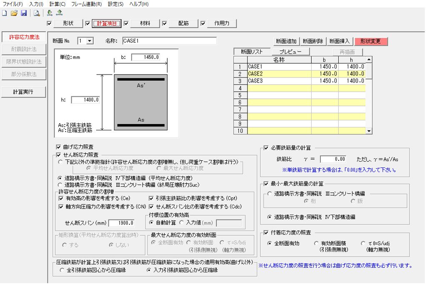Open the ヘルプ(H) menu
Screen dimensions: 426x284
click(x=139, y=4)
